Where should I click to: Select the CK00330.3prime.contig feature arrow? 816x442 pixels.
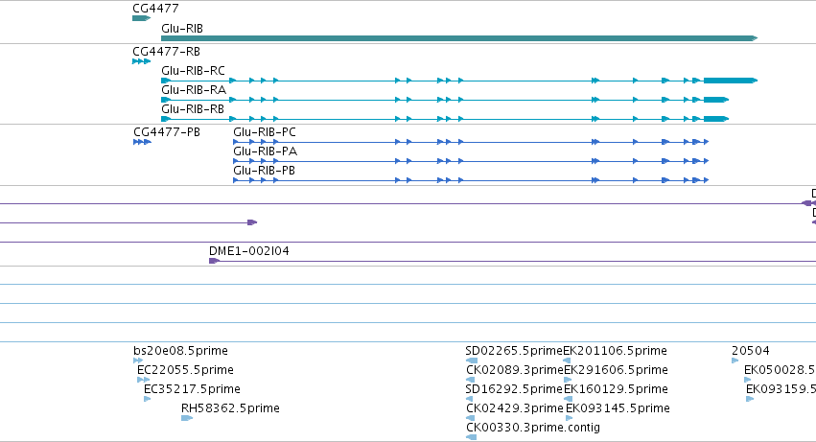472,437
